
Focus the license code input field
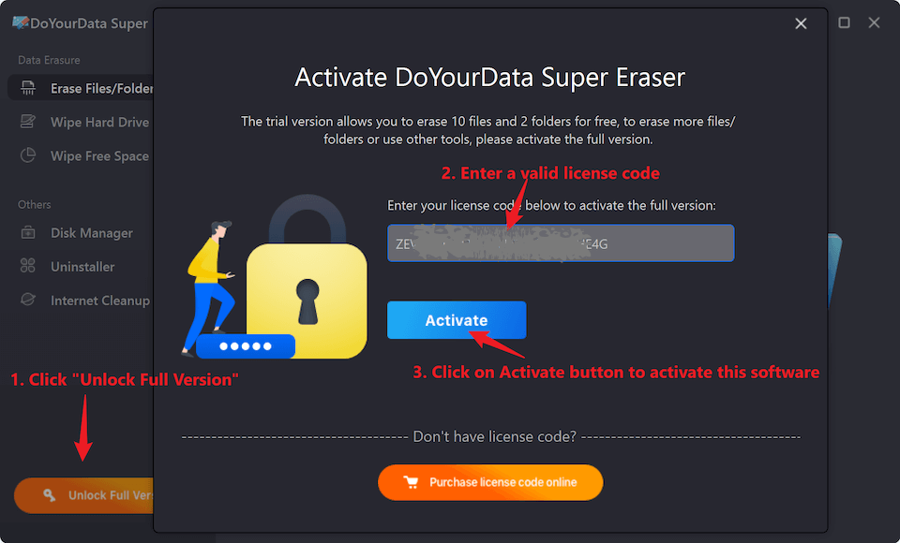(560, 243)
